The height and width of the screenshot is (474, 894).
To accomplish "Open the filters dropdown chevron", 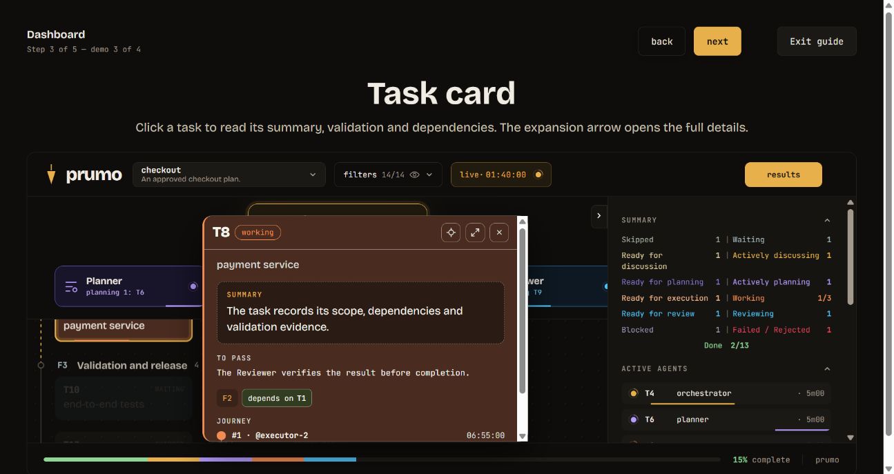I will click(429, 175).
